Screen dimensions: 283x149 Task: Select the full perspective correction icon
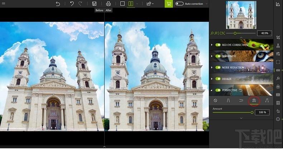(254, 101)
